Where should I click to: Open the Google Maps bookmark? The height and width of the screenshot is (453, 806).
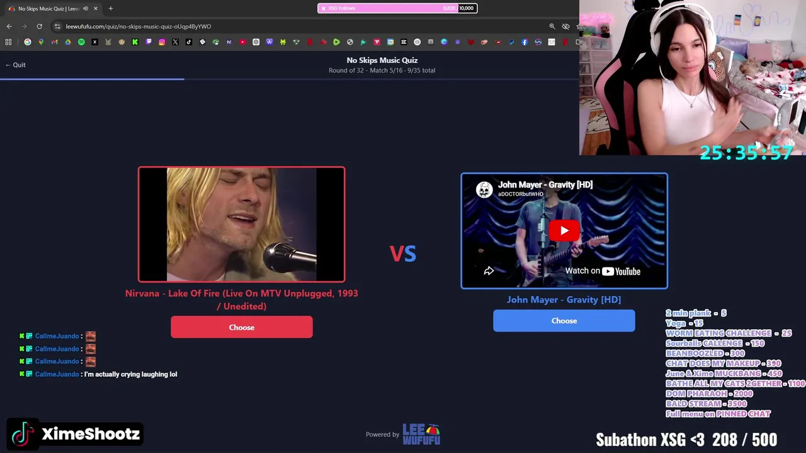41,42
